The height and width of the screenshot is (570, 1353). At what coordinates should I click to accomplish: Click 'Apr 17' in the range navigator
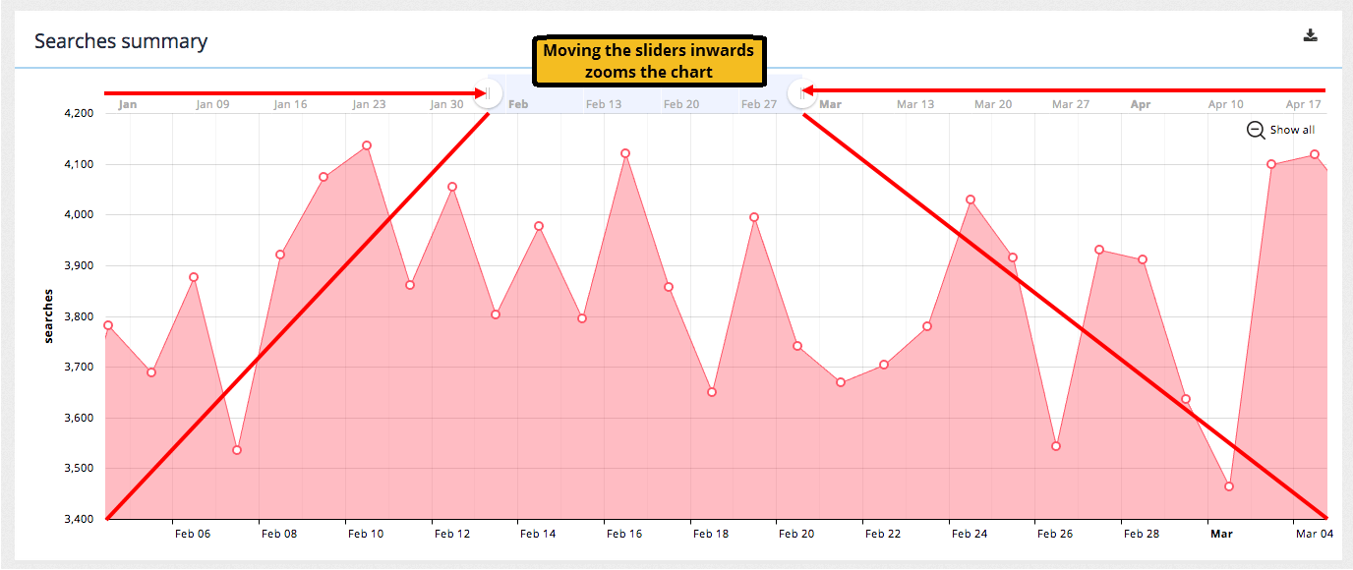[1303, 104]
